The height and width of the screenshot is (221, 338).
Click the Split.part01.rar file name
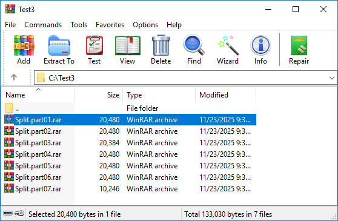(x=38, y=120)
